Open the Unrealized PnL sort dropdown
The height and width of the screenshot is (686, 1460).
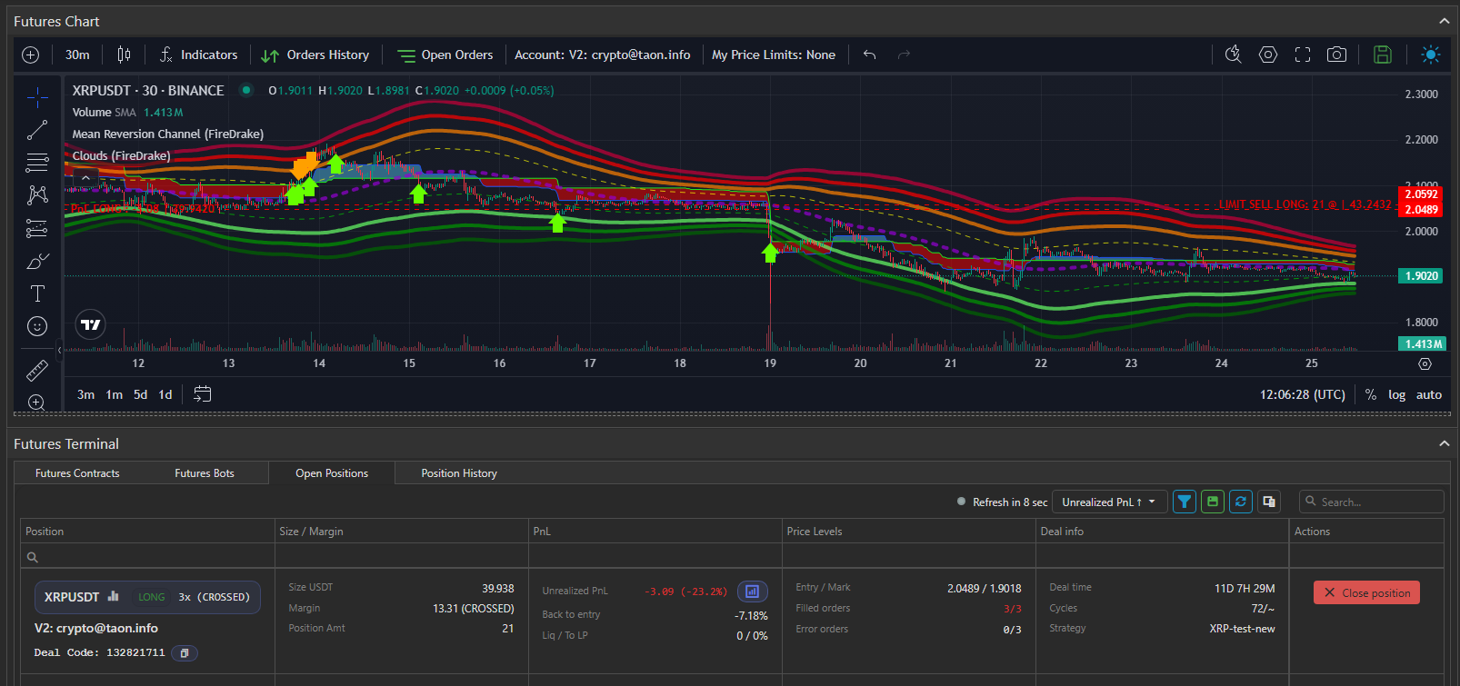tap(1108, 502)
